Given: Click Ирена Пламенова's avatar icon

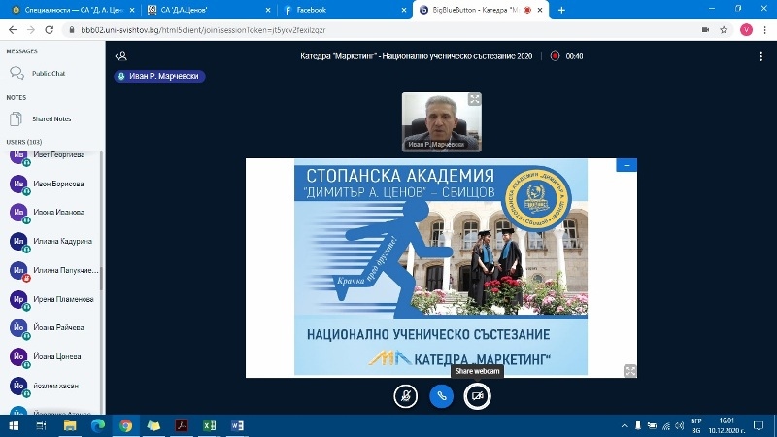Looking at the screenshot, I should click(18, 299).
